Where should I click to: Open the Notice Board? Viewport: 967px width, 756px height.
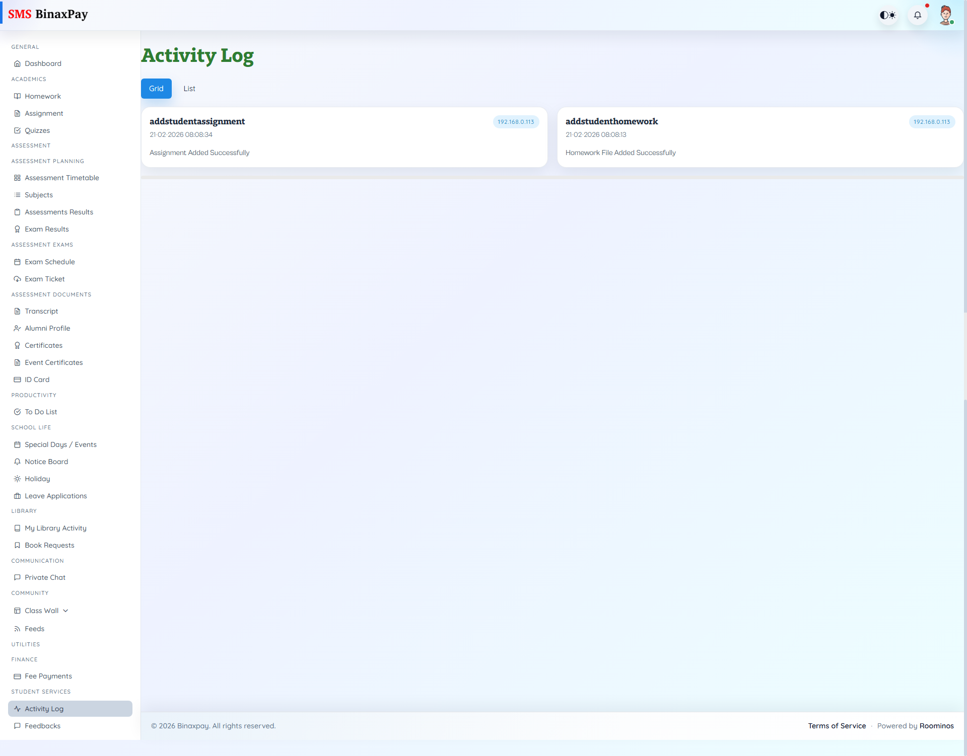point(46,462)
